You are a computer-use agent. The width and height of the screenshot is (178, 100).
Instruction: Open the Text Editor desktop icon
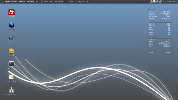pyautogui.click(x=11, y=78)
